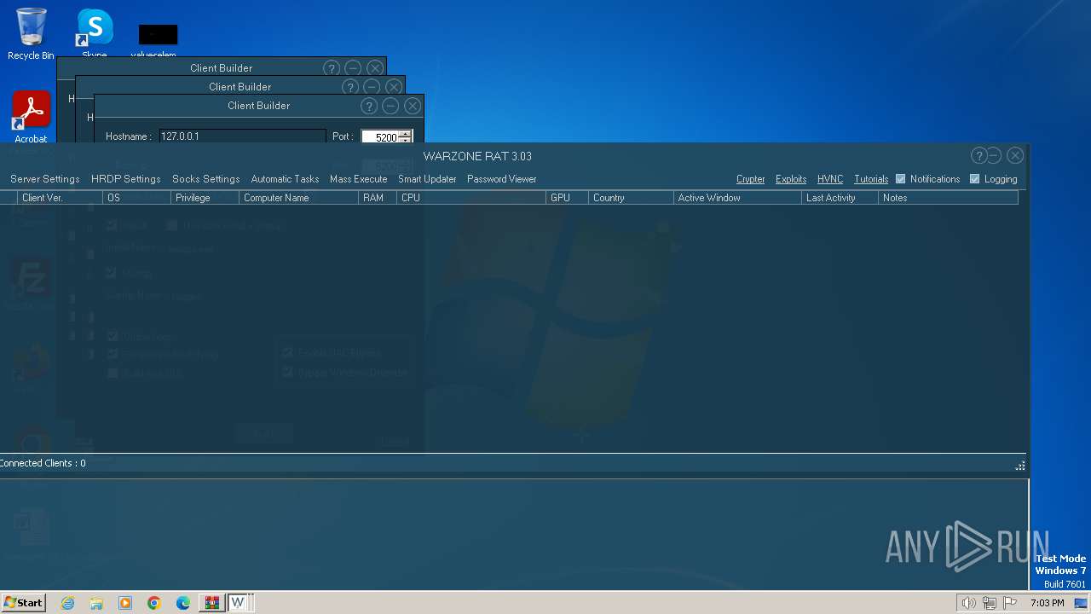Click the RAM column header
1091x614 pixels.
(x=378, y=198)
